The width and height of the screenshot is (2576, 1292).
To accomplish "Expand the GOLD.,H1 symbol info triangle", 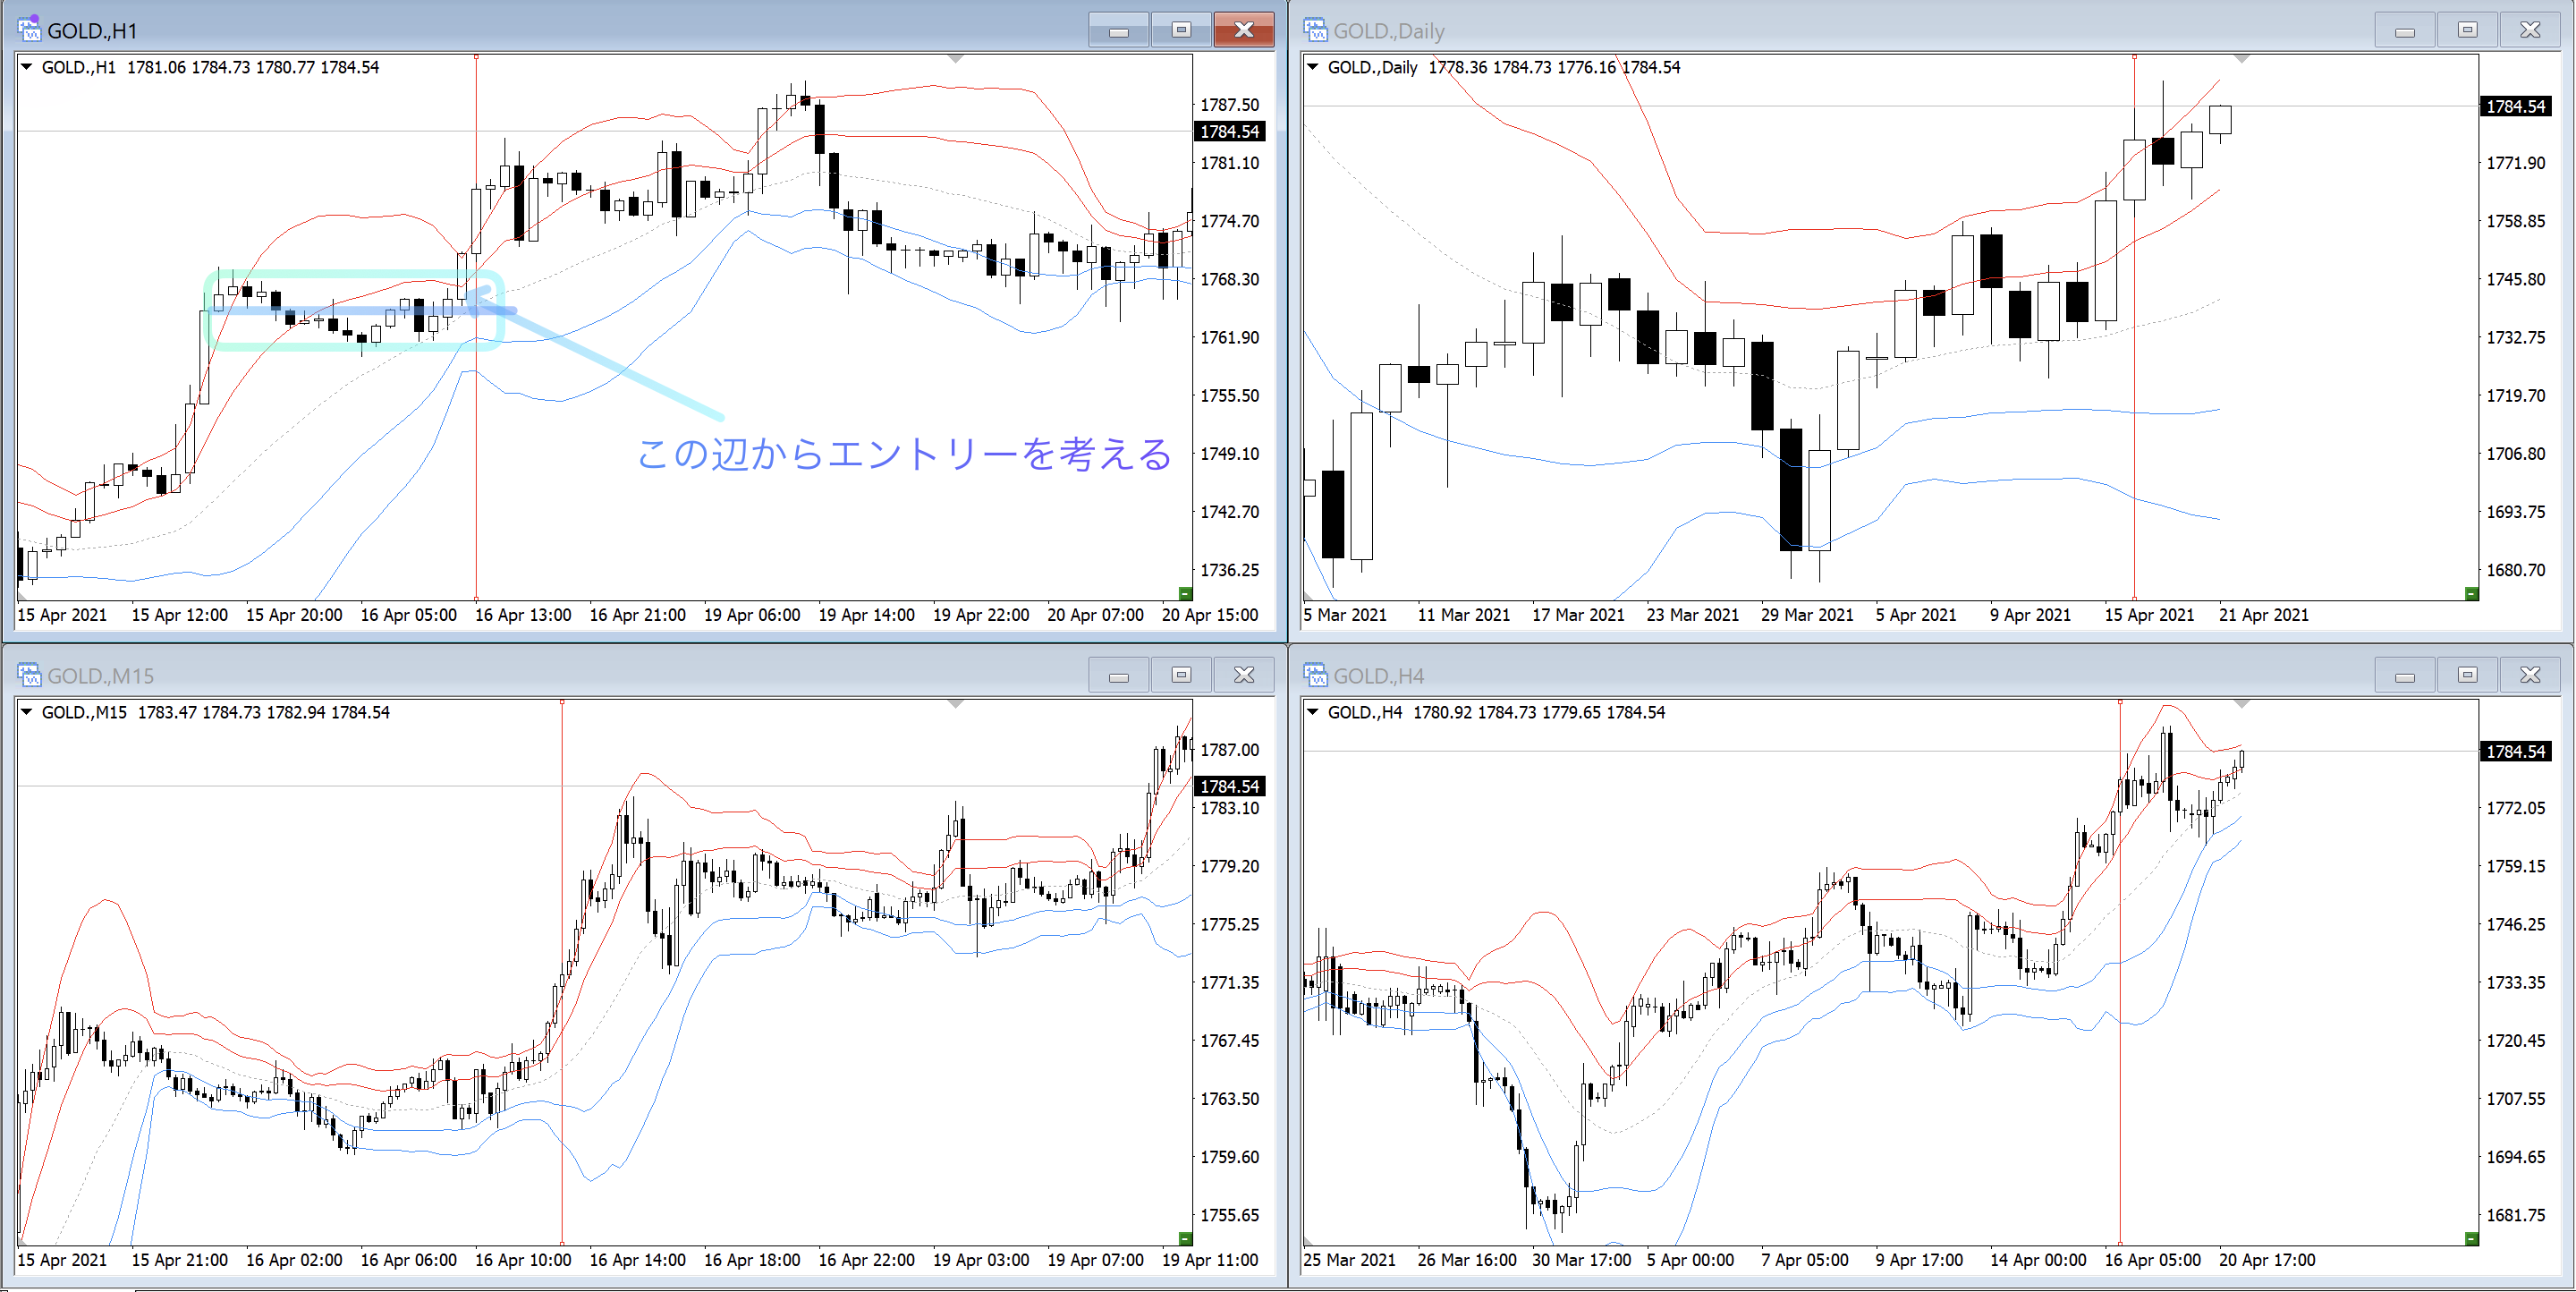I will pos(27,67).
